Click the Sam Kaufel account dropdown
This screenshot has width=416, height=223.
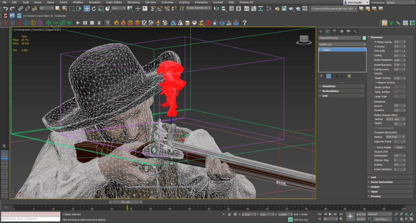[x=356, y=2]
